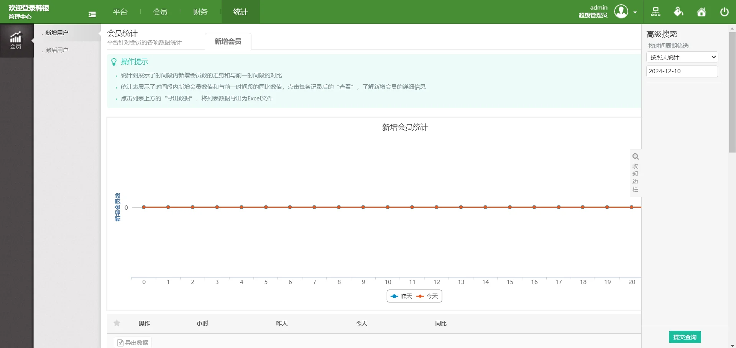Click the power logout icon
Viewport: 736px width, 348px height.
pyautogui.click(x=724, y=11)
